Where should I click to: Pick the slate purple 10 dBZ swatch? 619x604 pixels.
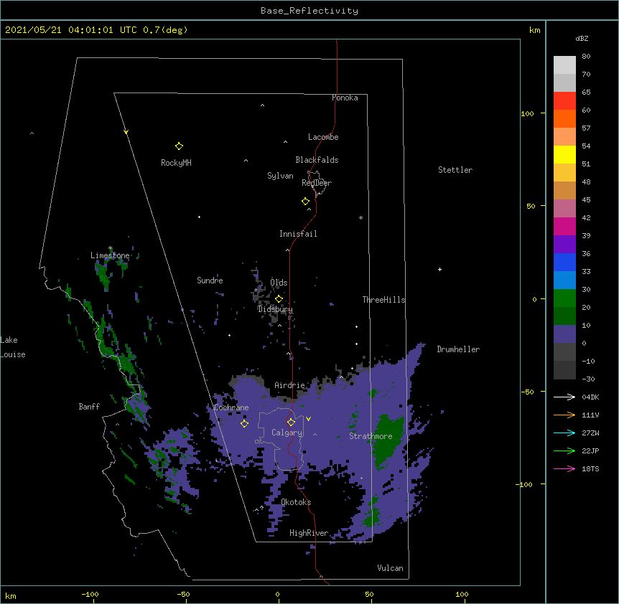click(x=564, y=334)
